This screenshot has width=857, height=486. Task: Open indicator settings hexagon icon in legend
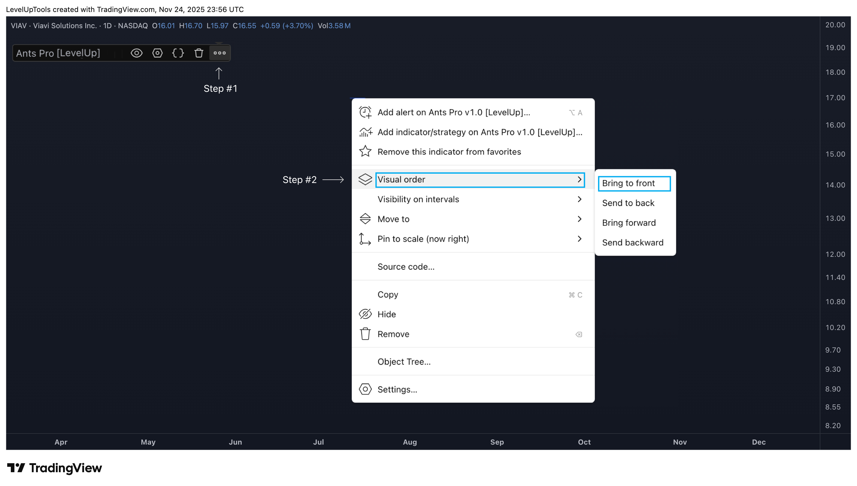tap(157, 53)
